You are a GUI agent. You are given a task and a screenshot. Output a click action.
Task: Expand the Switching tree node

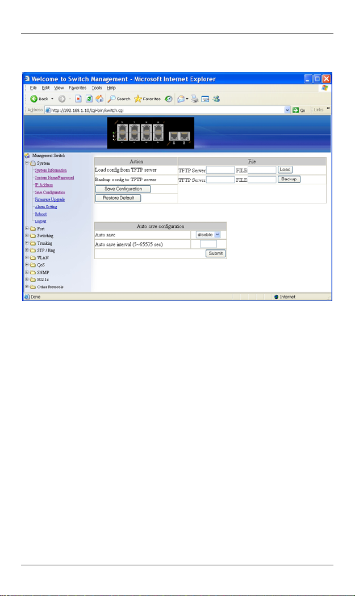27,236
